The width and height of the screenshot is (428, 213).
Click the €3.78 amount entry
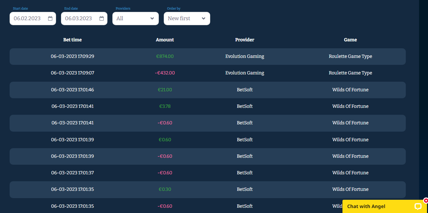click(x=165, y=106)
